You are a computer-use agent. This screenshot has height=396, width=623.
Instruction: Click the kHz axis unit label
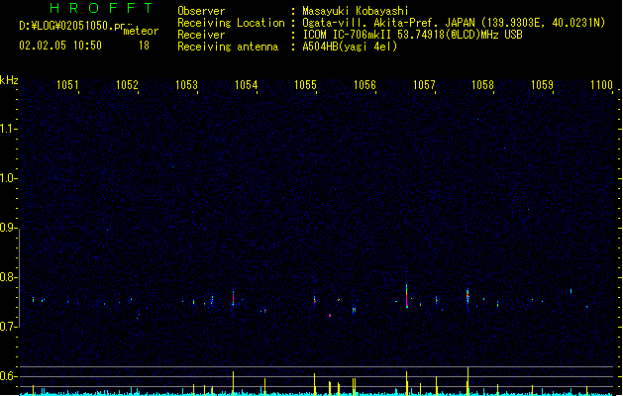[x=9, y=80]
